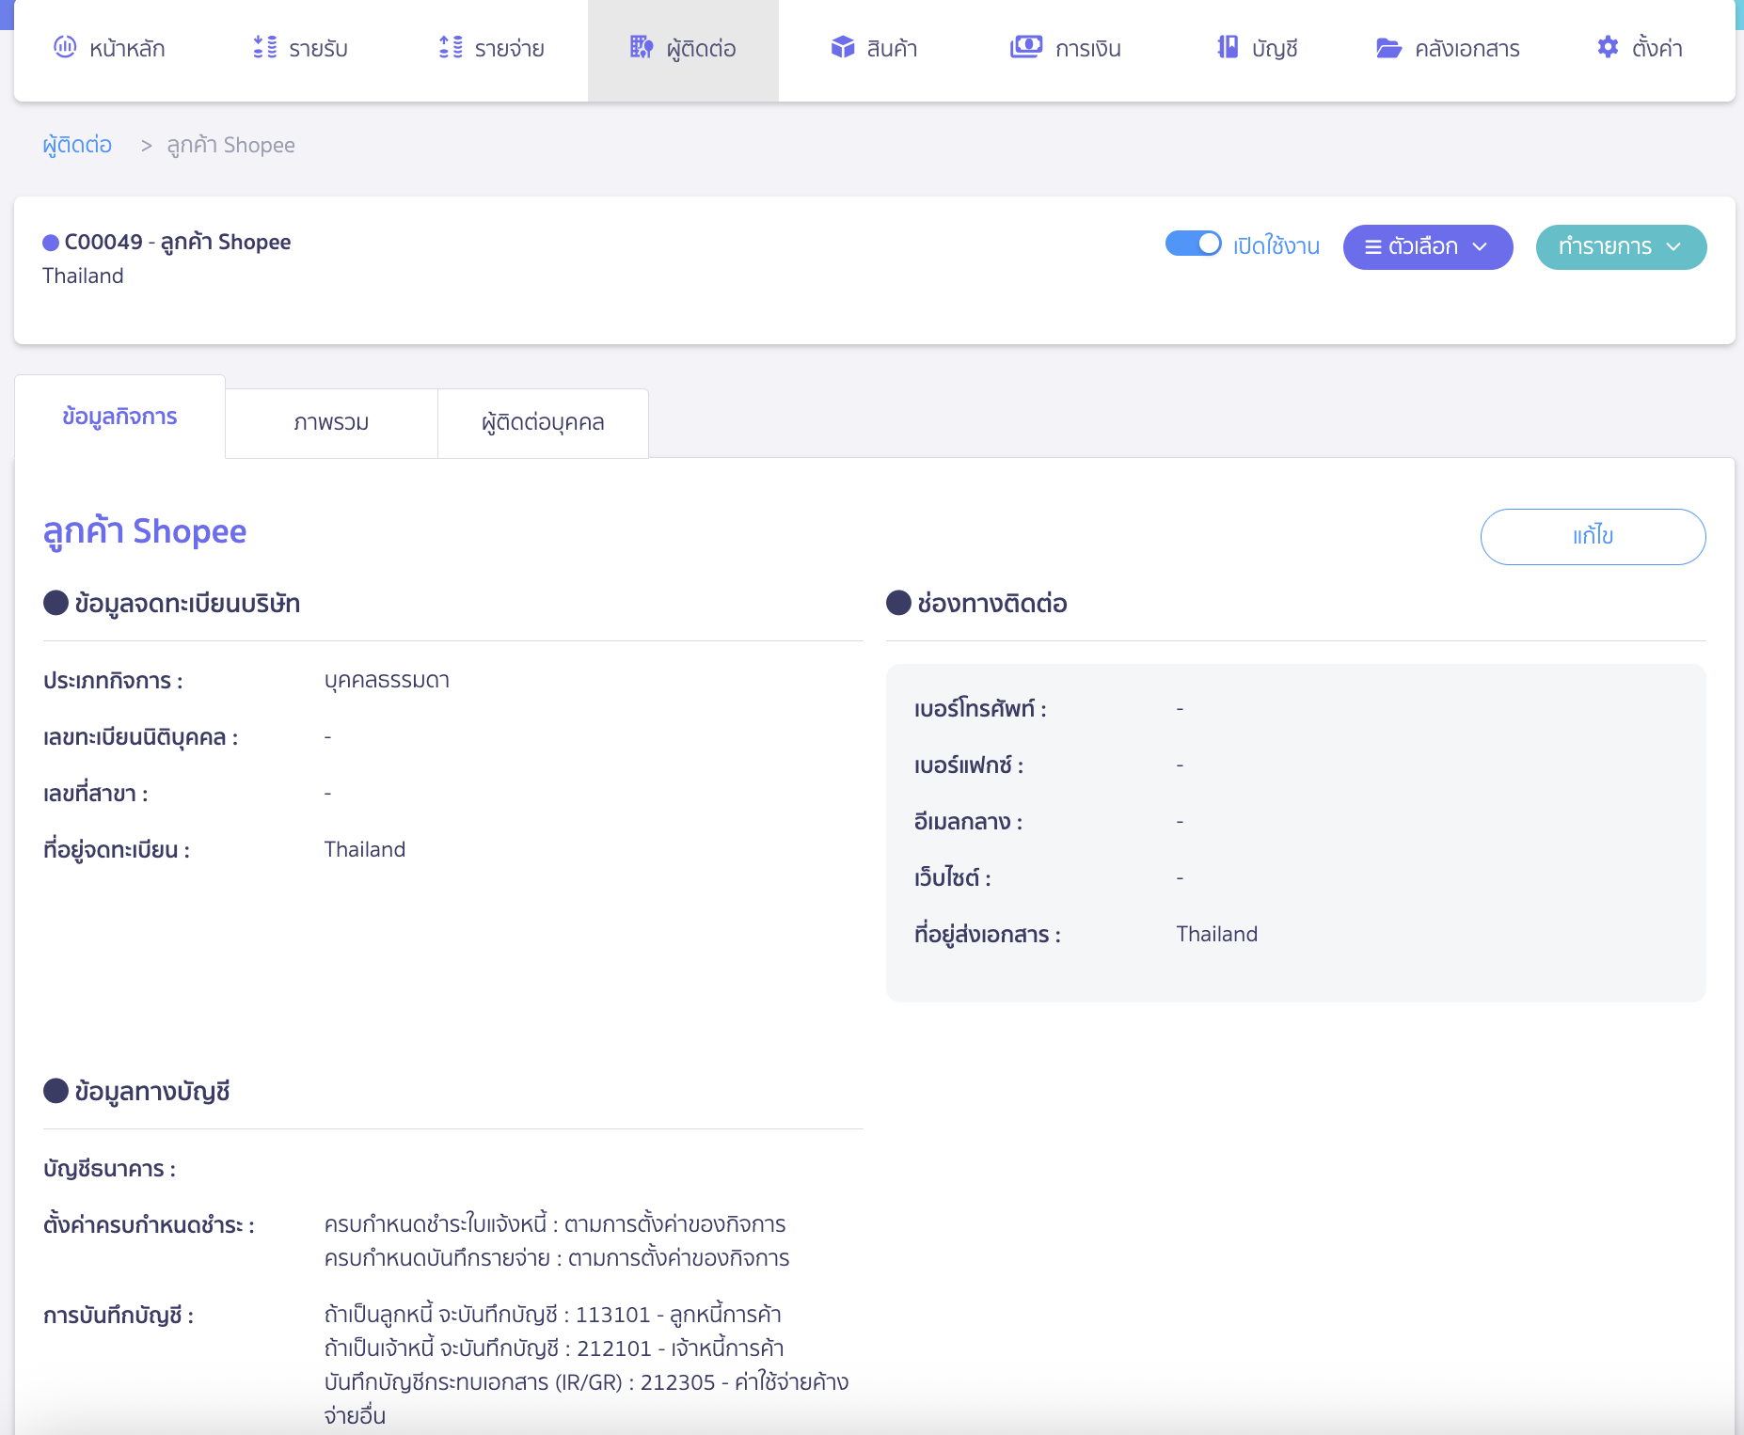The image size is (1744, 1435).
Task: Click the ผู้ติดต่อ contacts icon
Action: click(642, 48)
